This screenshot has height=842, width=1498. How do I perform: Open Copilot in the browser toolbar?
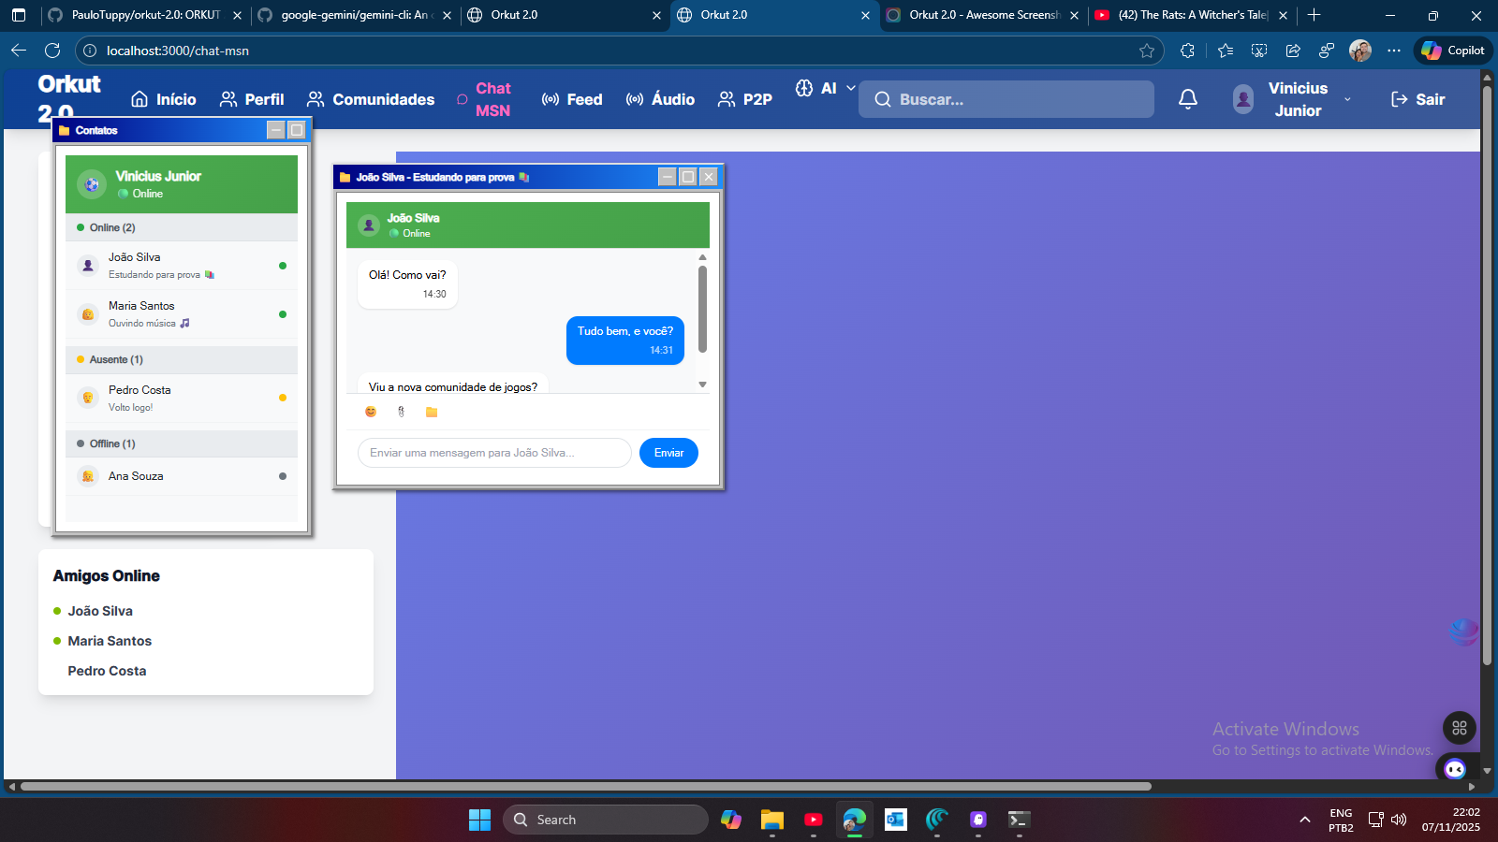1453,51
